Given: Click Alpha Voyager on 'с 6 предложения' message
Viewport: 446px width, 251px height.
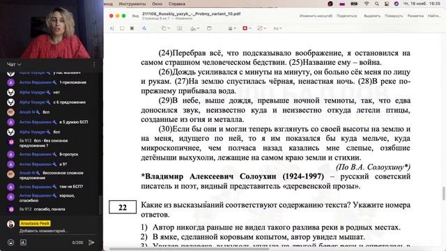Looking at the screenshot, I should [x=32, y=102].
